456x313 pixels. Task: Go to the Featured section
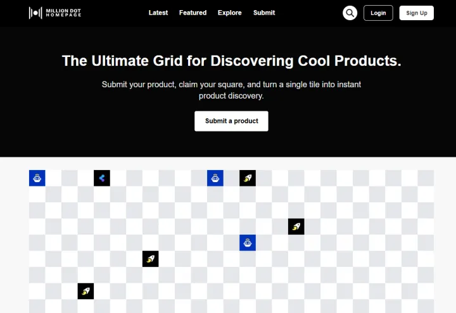(x=193, y=13)
